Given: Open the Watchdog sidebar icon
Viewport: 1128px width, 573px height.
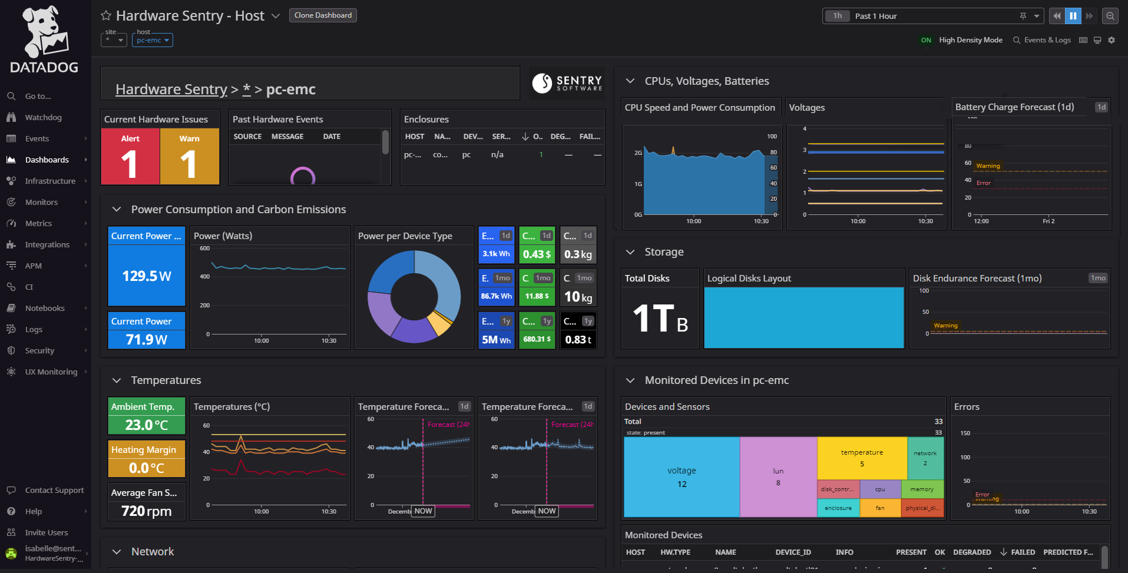Looking at the screenshot, I should click(x=12, y=117).
